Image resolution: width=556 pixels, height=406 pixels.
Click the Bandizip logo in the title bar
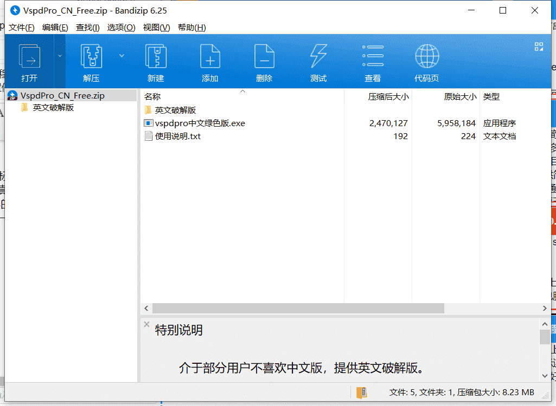point(15,11)
